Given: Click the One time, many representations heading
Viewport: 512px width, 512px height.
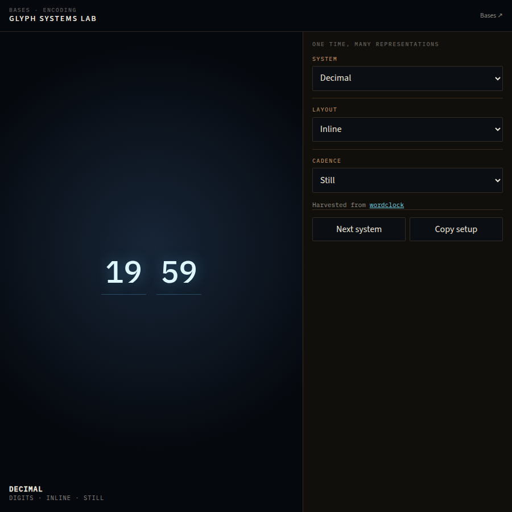Looking at the screenshot, I should (375, 44).
